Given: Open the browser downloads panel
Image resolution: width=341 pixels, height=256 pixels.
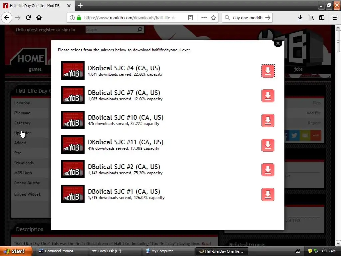Looking at the screenshot, I should tap(300, 18).
